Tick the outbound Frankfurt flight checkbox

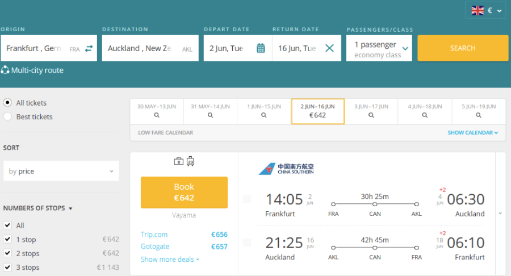click(x=247, y=199)
